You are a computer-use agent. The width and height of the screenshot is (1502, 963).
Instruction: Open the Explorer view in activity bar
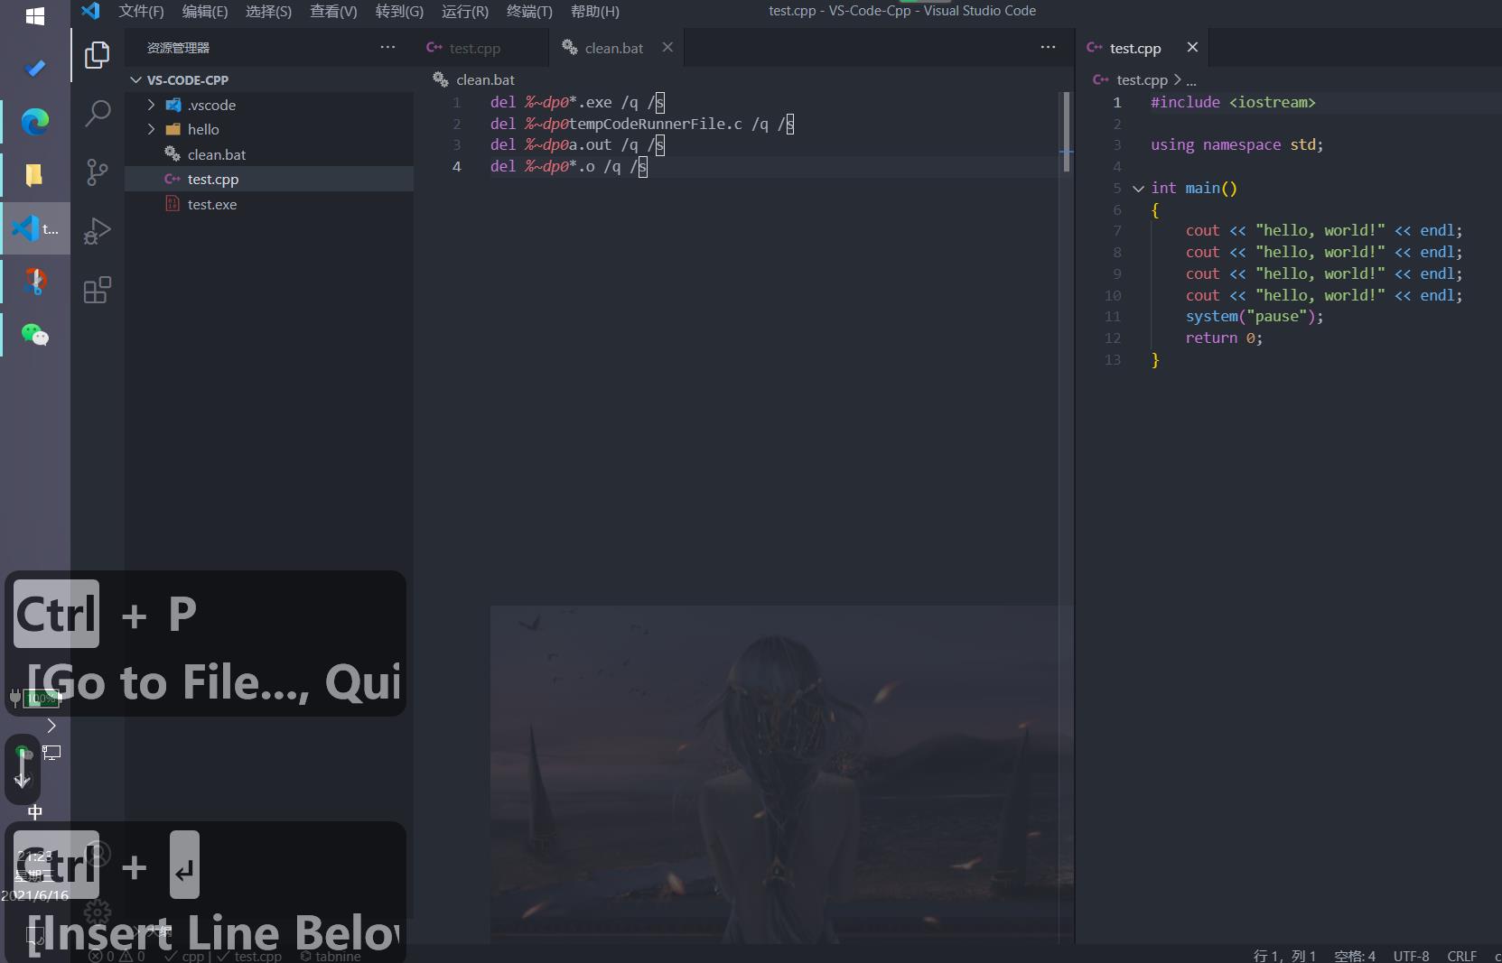coord(97,55)
